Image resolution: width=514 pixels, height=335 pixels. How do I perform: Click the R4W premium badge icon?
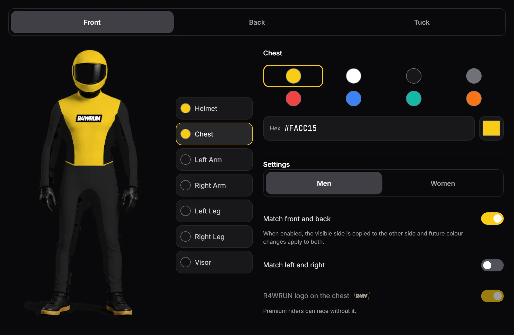362,296
